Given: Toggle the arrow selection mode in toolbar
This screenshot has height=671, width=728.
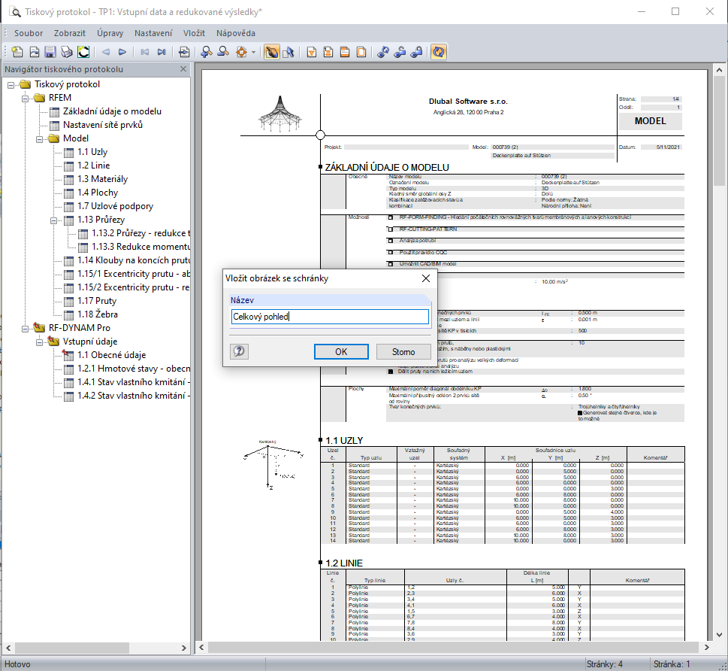Looking at the screenshot, I should click(x=288, y=52).
